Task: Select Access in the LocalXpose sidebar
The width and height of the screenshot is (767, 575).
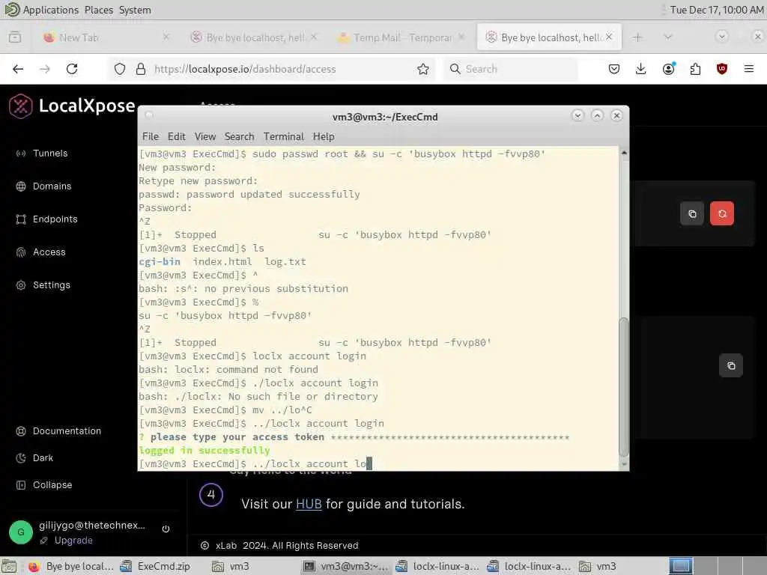Action: [40, 252]
